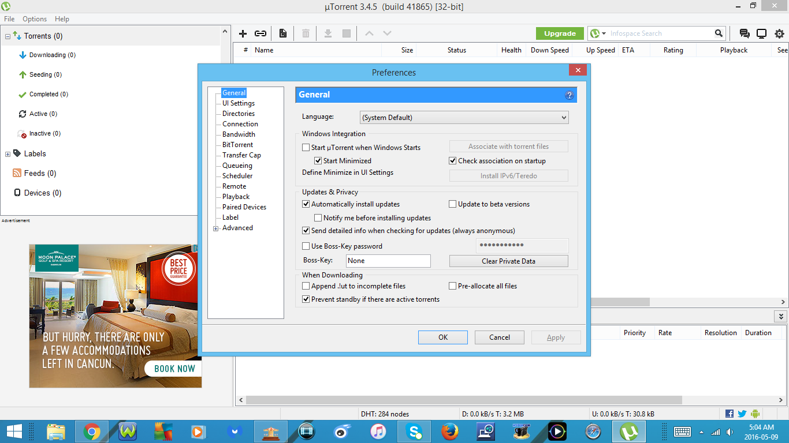The width and height of the screenshot is (789, 443).
Task: Click the Windows Start button
Action: (14, 431)
